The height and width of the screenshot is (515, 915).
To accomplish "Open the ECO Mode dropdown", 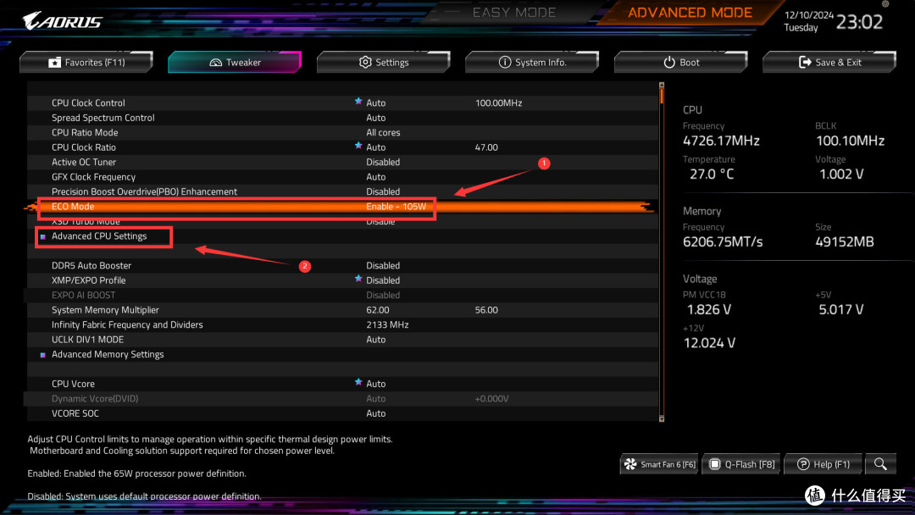I will 396,206.
